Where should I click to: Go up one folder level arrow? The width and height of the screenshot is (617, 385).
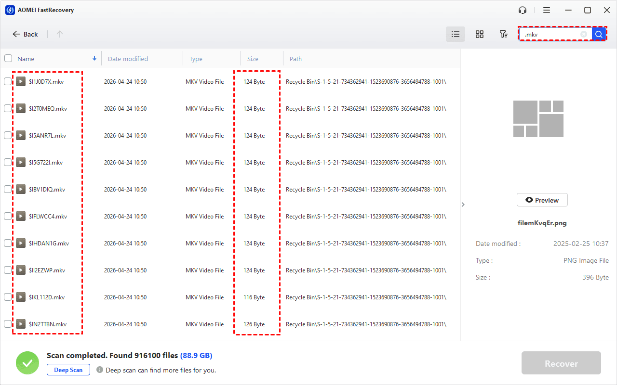tap(60, 34)
